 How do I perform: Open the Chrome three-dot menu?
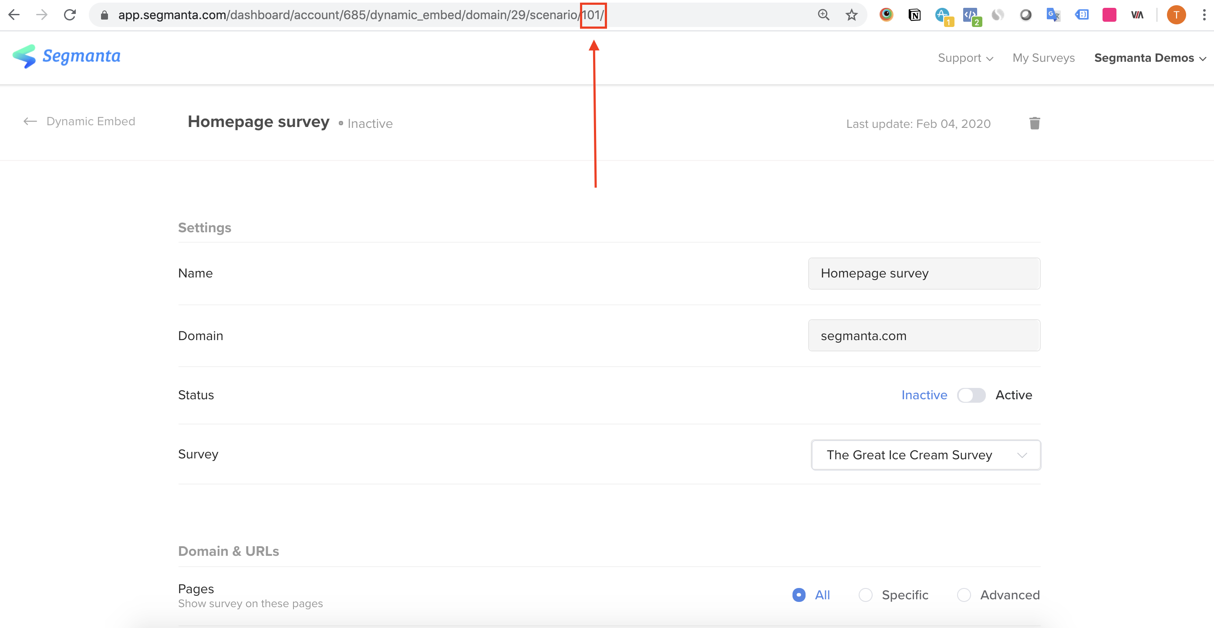click(x=1204, y=15)
